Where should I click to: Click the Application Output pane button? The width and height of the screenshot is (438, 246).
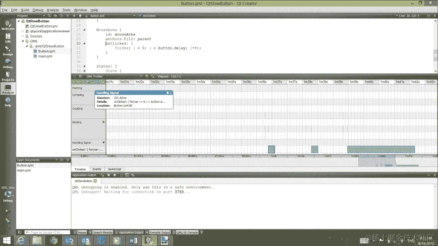coord(129,232)
